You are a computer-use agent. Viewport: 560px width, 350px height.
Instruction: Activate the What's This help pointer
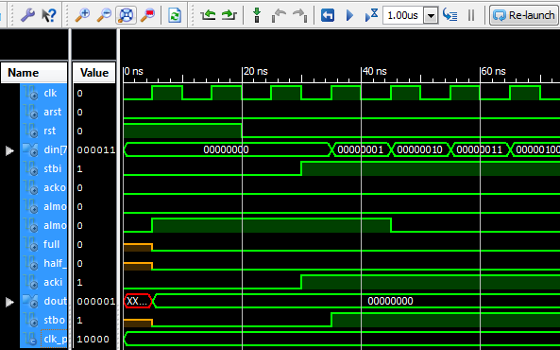[x=49, y=15]
